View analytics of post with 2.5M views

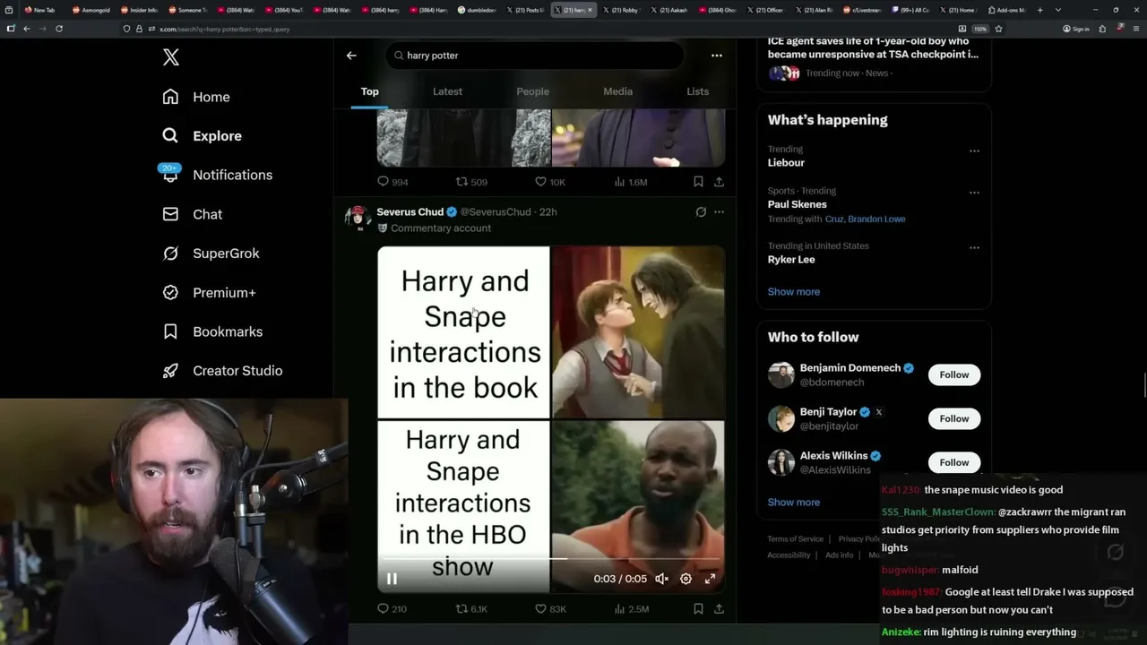[631, 609]
